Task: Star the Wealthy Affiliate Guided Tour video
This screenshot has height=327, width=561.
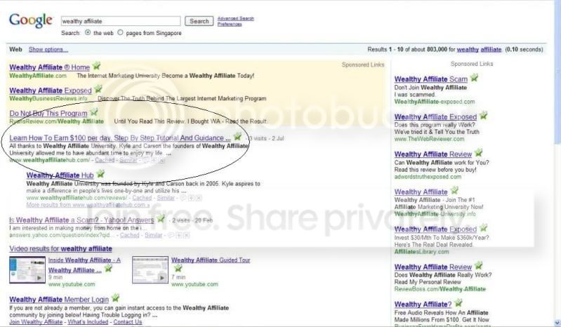Action: 178,268
